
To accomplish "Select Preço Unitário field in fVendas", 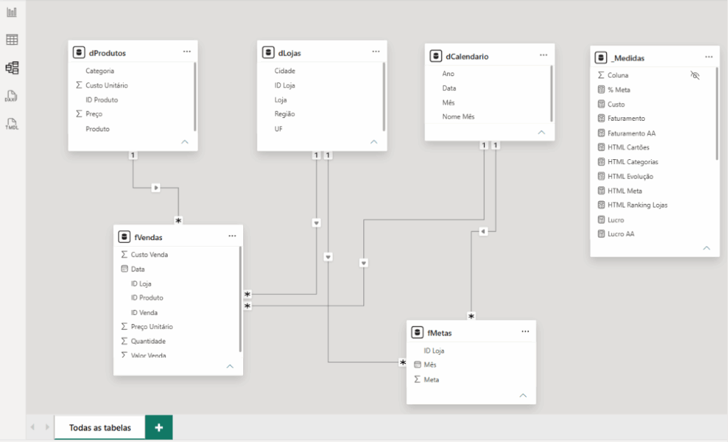I will (152, 326).
